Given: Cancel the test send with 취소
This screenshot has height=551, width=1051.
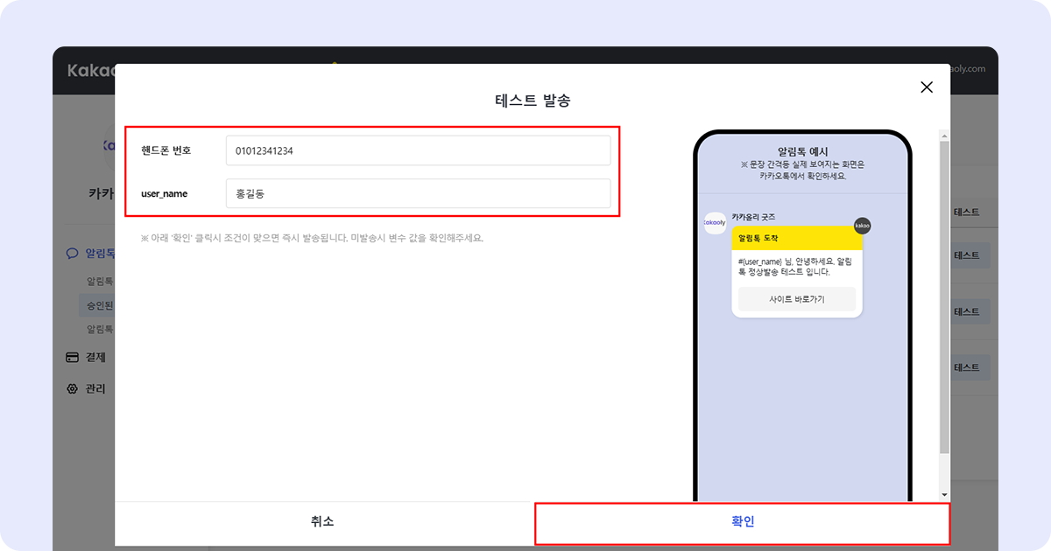Looking at the screenshot, I should coord(322,522).
